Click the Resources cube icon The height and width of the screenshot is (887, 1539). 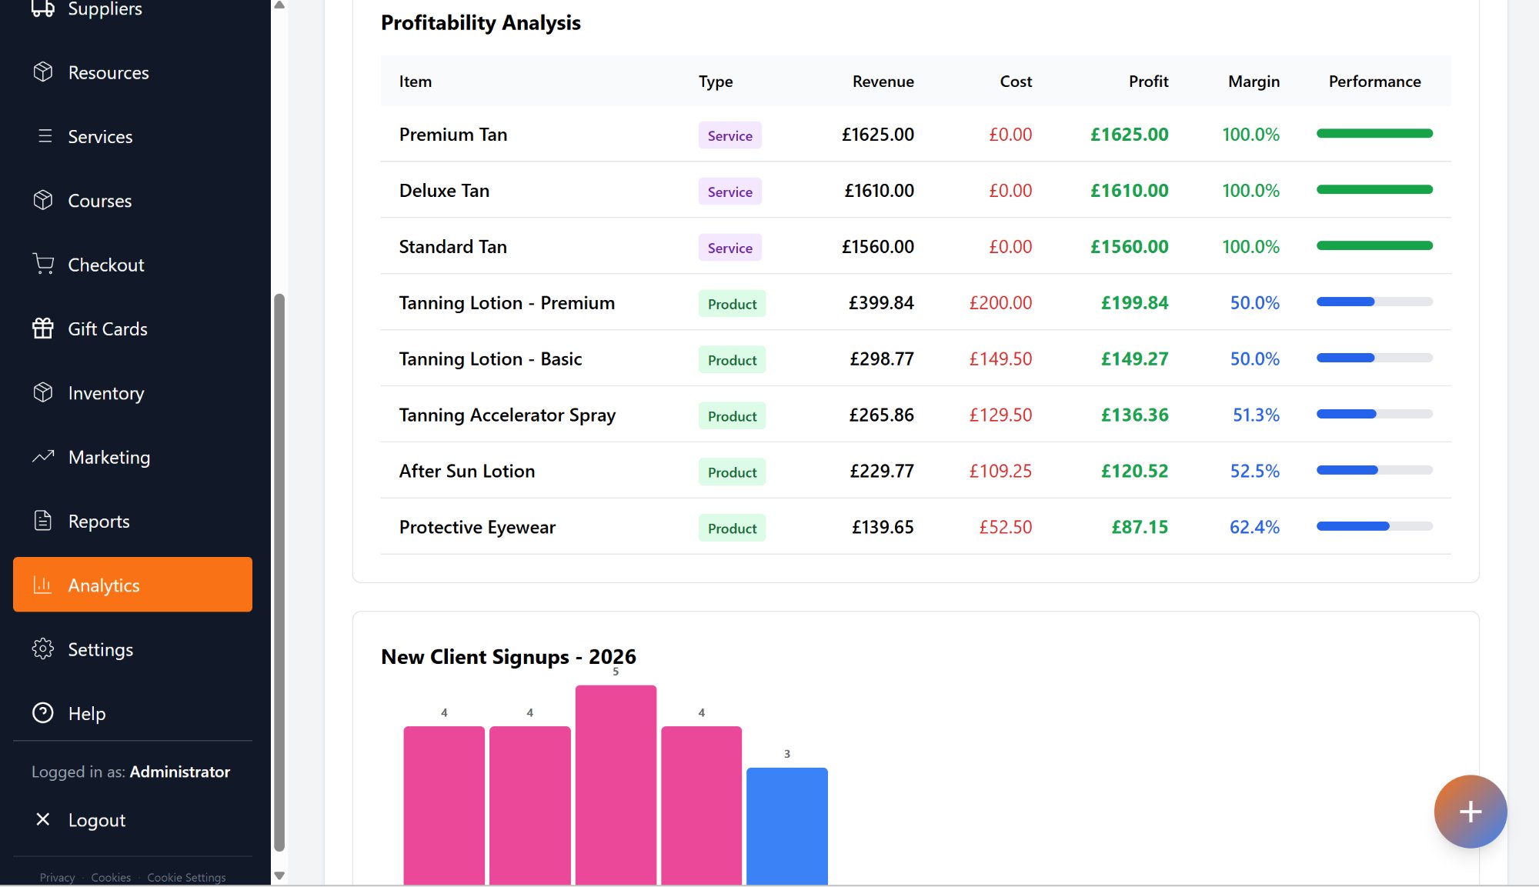point(43,72)
